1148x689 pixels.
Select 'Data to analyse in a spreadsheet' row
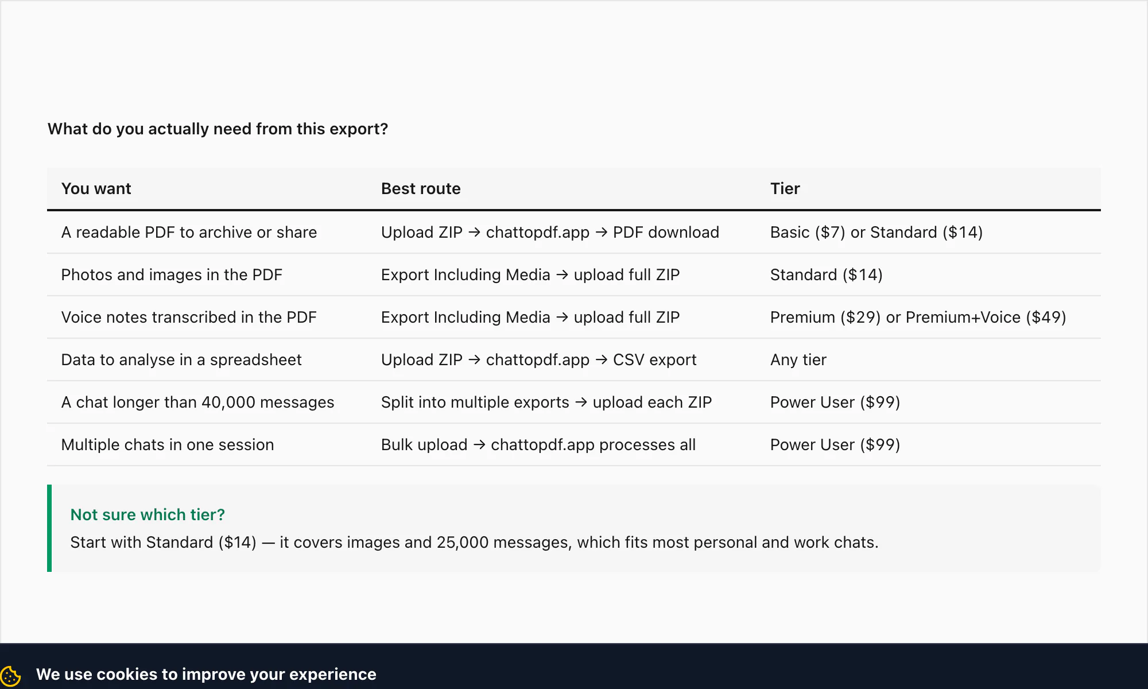[574, 359]
